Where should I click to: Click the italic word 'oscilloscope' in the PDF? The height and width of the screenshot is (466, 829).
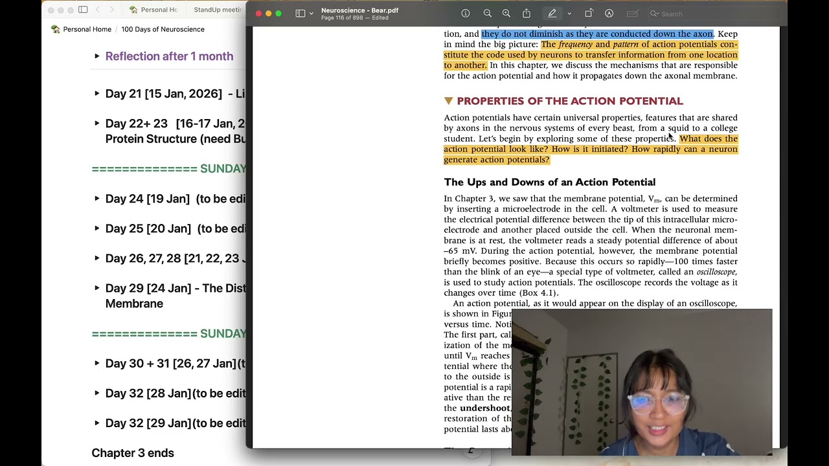tap(716, 272)
